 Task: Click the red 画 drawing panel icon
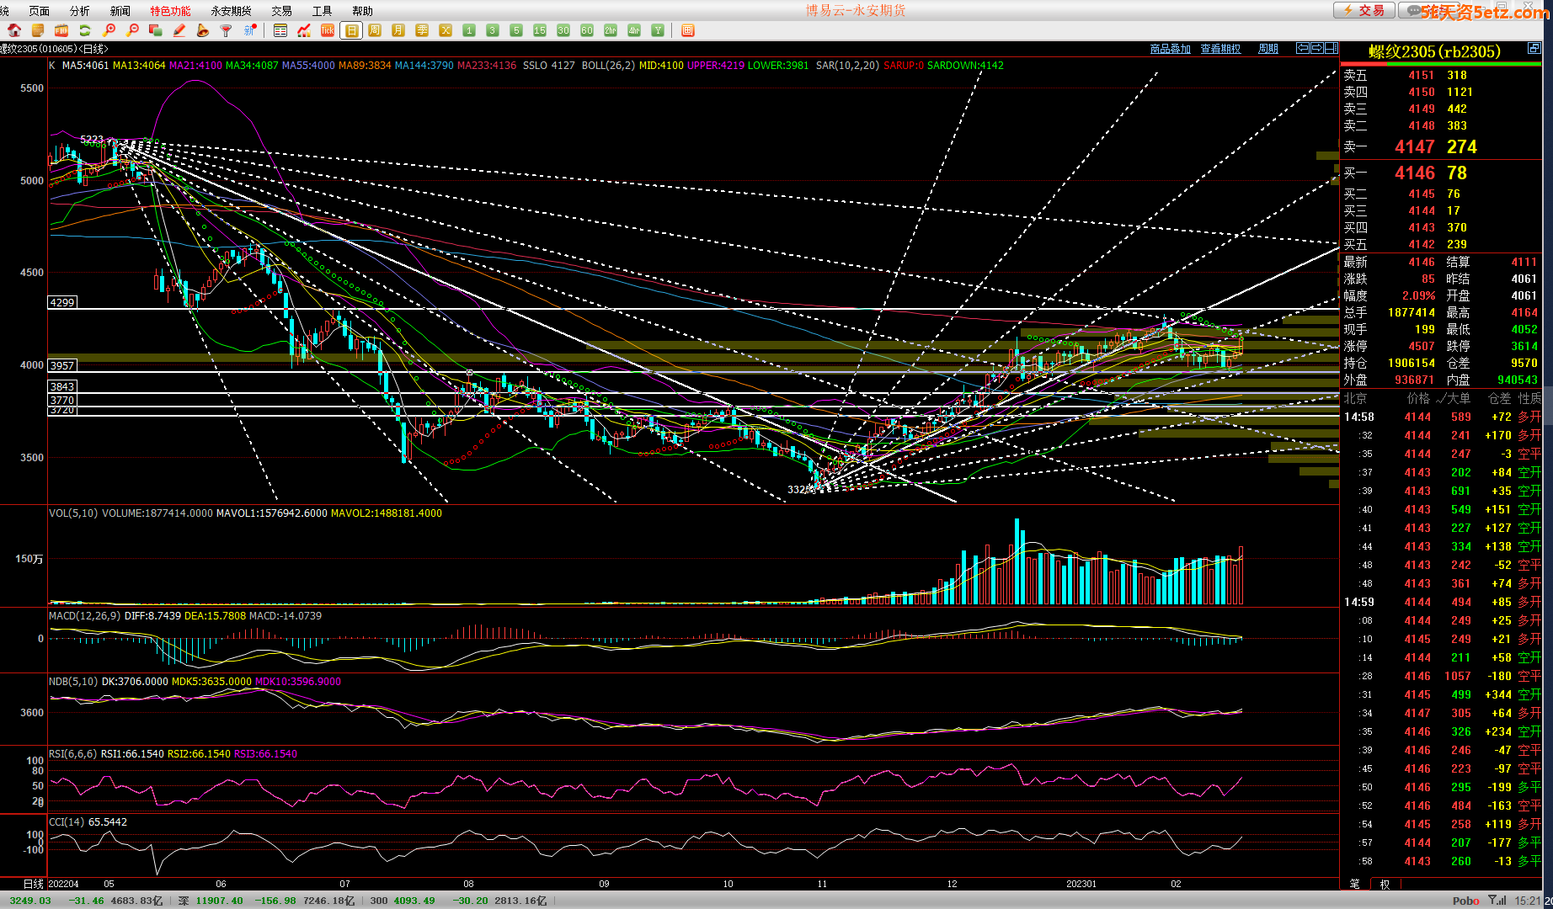click(688, 30)
